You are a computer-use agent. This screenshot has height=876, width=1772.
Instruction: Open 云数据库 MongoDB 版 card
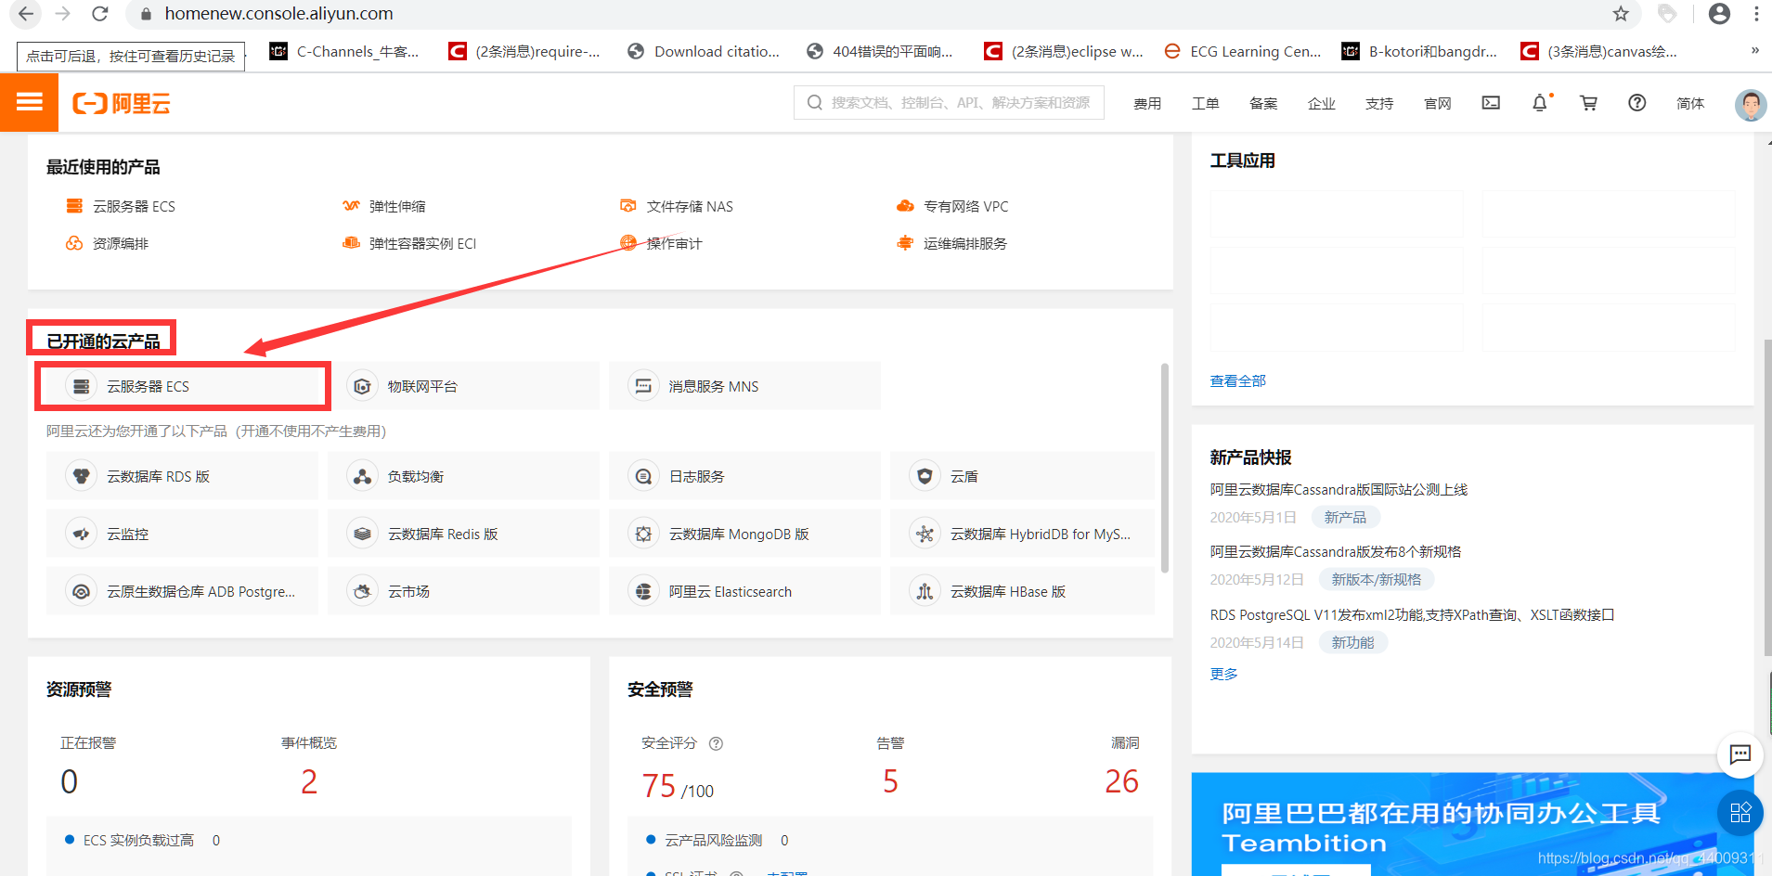coord(744,534)
